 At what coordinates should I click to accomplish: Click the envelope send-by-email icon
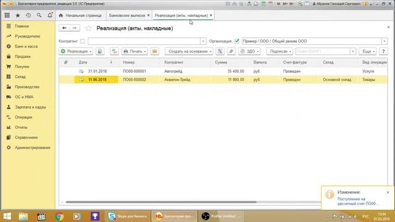point(155,51)
